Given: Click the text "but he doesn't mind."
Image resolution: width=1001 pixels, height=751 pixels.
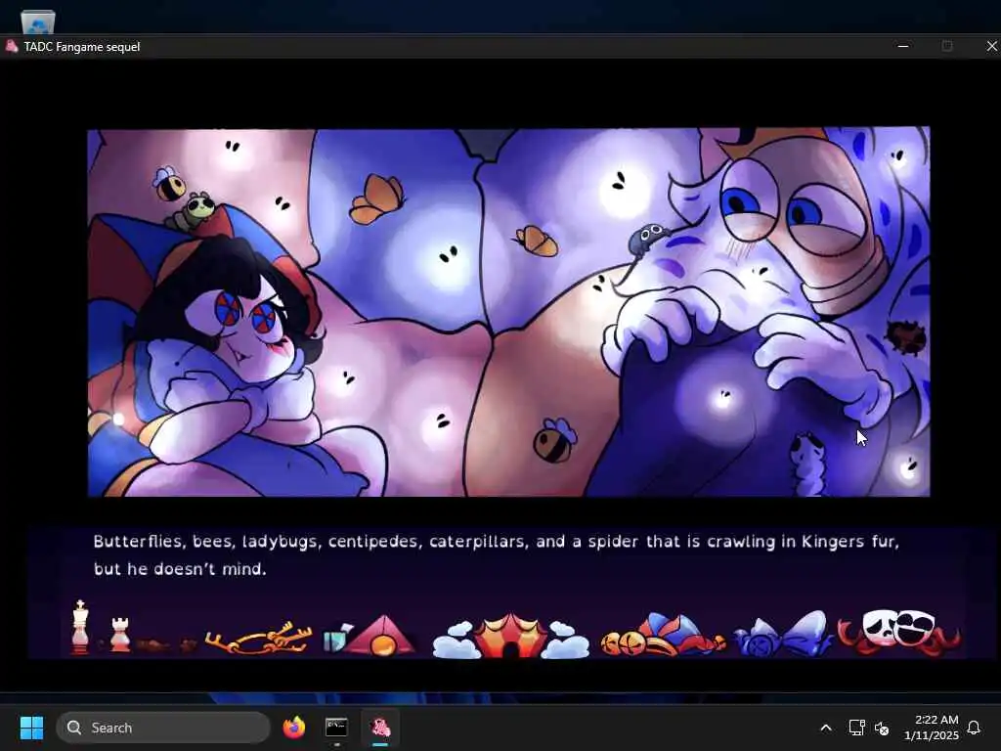Looking at the screenshot, I should (180, 569).
